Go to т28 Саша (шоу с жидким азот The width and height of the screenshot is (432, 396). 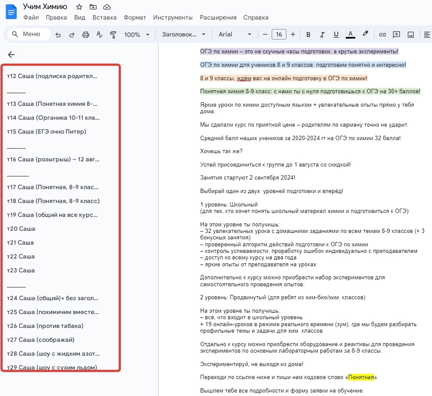click(x=53, y=354)
